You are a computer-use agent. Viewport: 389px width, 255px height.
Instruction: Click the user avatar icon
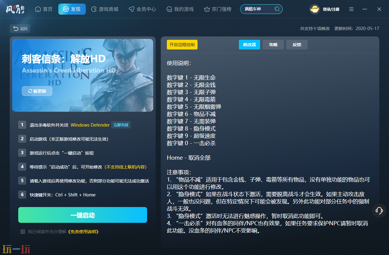coord(315,9)
